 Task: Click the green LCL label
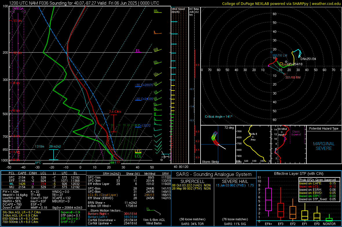138,156
